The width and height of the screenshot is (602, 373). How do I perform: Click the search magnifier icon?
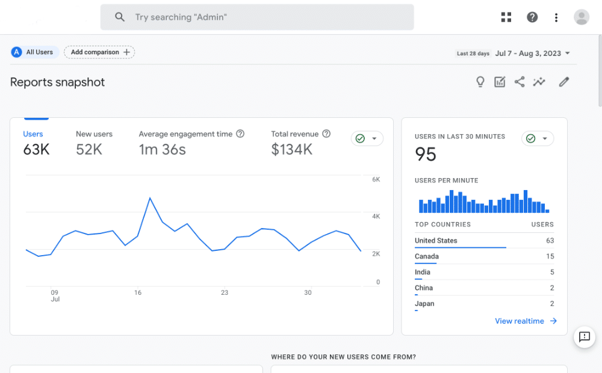(x=120, y=17)
